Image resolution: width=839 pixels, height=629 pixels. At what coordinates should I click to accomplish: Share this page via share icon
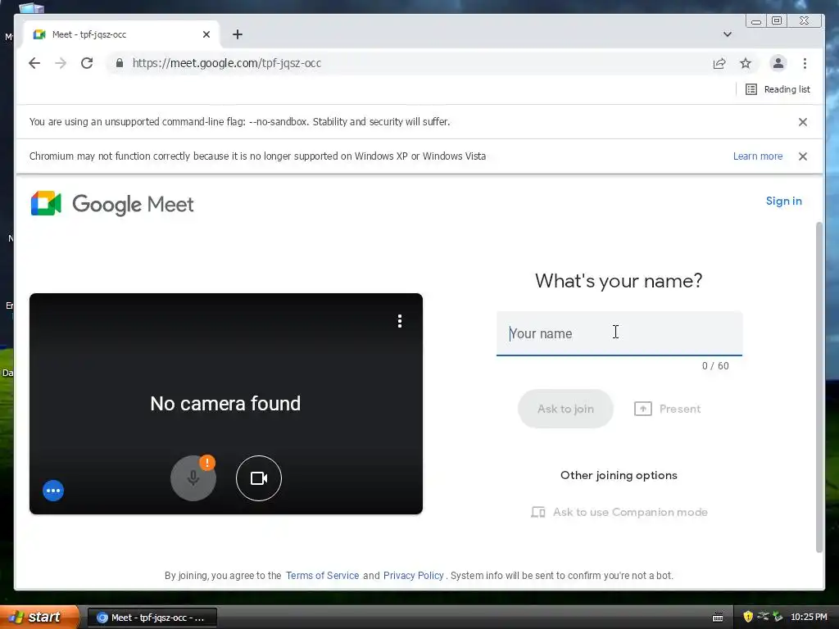tap(719, 63)
